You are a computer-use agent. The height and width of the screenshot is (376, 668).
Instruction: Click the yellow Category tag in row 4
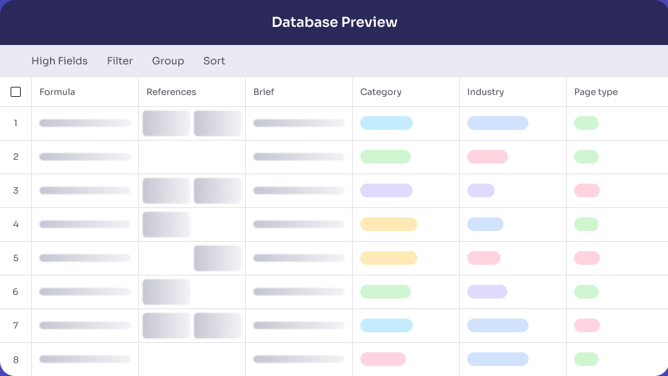point(388,224)
